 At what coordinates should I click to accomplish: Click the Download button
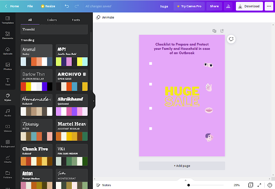click(249, 6)
